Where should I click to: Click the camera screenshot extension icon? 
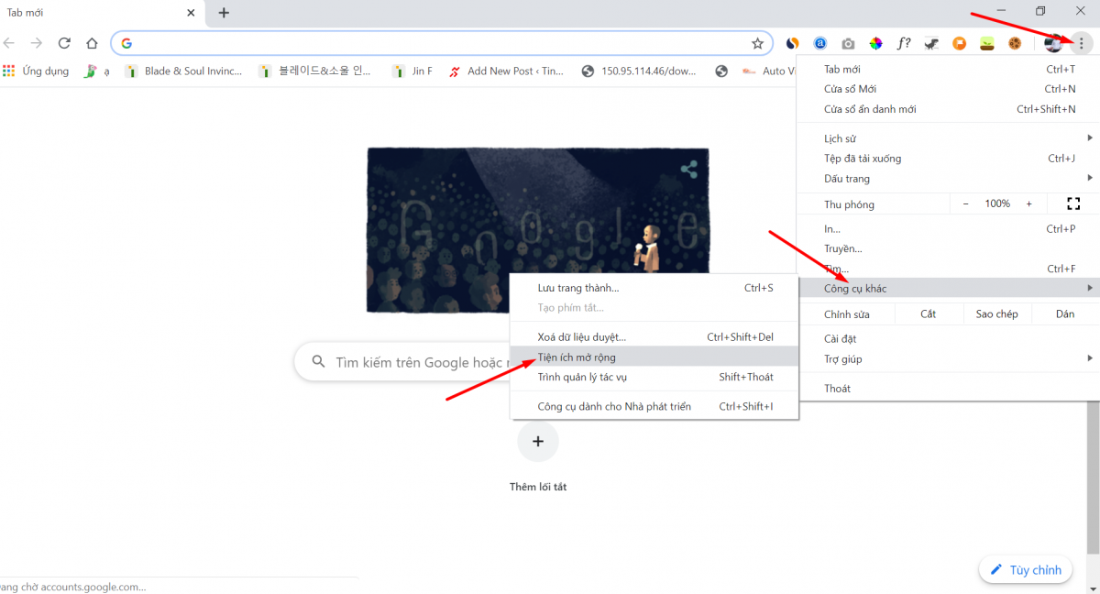[849, 43]
